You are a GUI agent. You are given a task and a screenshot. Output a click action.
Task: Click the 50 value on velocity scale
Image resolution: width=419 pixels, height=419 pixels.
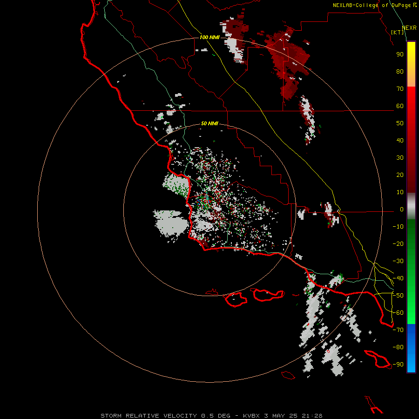coord(400,123)
